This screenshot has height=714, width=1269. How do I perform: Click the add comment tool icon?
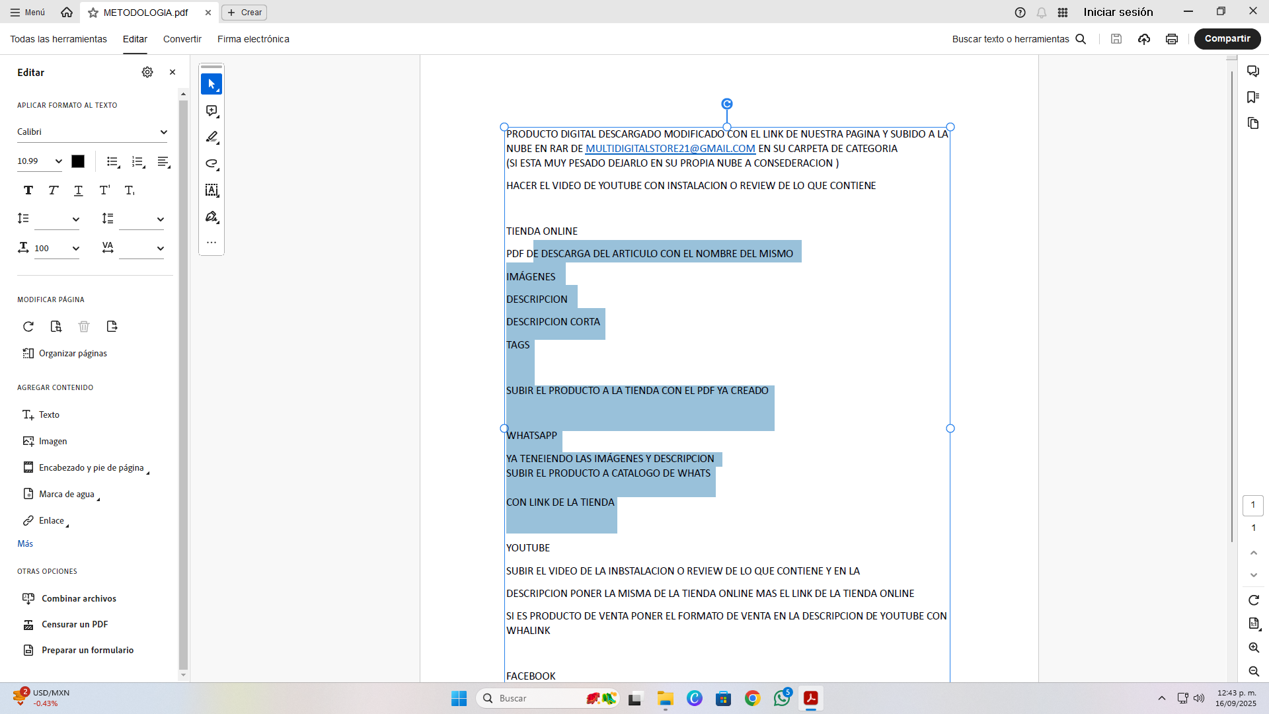[211, 111]
